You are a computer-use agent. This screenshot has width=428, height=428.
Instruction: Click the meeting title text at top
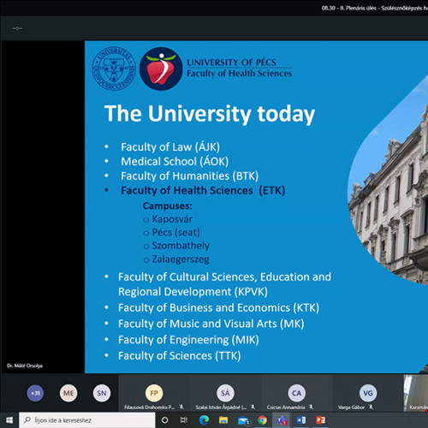375,8
